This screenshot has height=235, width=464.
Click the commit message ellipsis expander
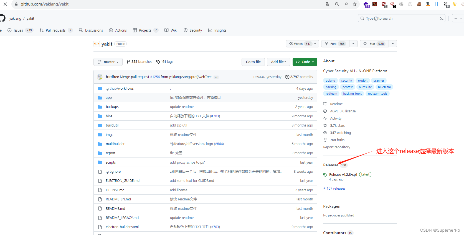[x=216, y=77]
